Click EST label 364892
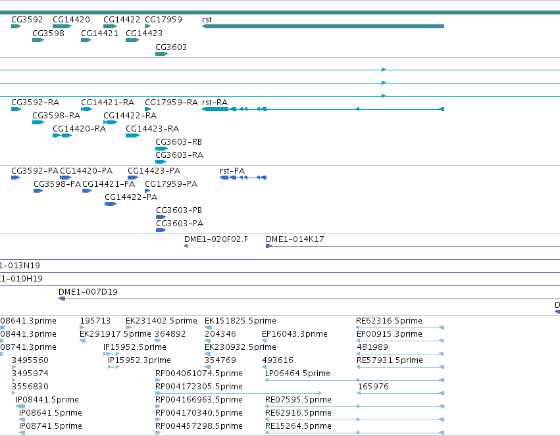 [x=170, y=334]
